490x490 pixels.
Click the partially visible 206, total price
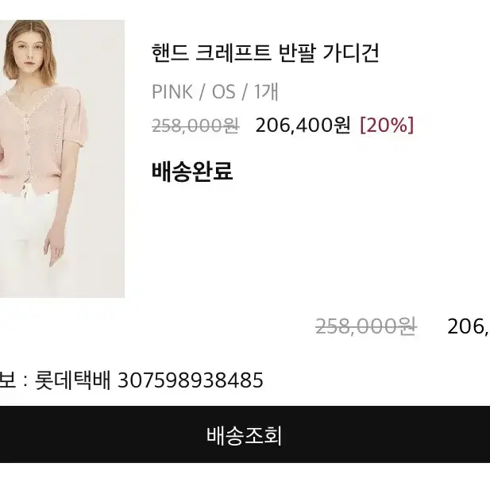[x=469, y=327]
